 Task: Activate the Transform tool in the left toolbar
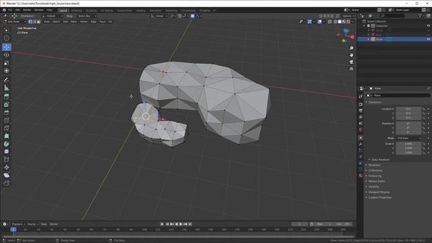tap(7, 71)
